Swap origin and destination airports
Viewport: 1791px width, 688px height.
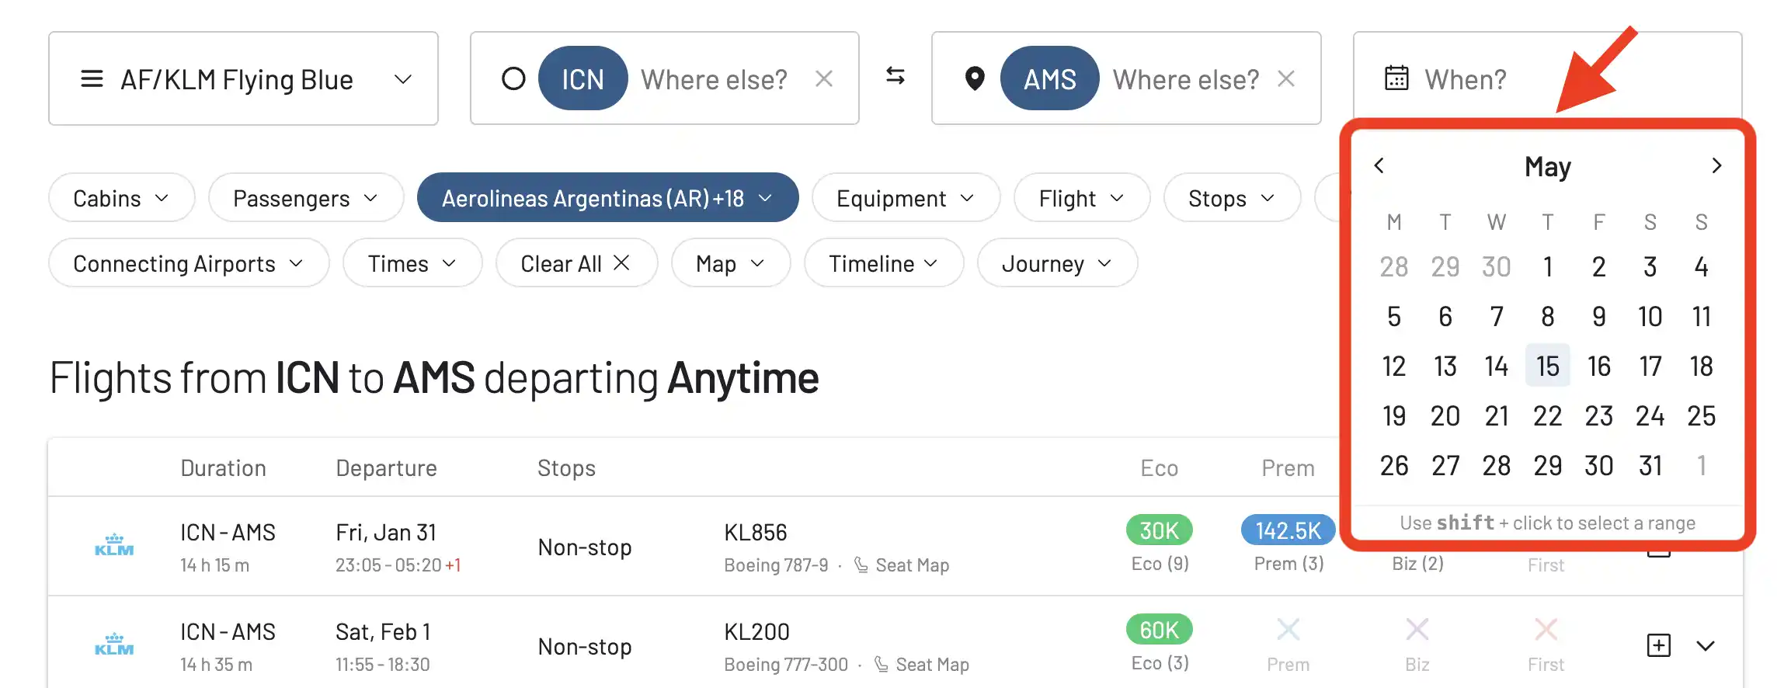[x=895, y=76]
